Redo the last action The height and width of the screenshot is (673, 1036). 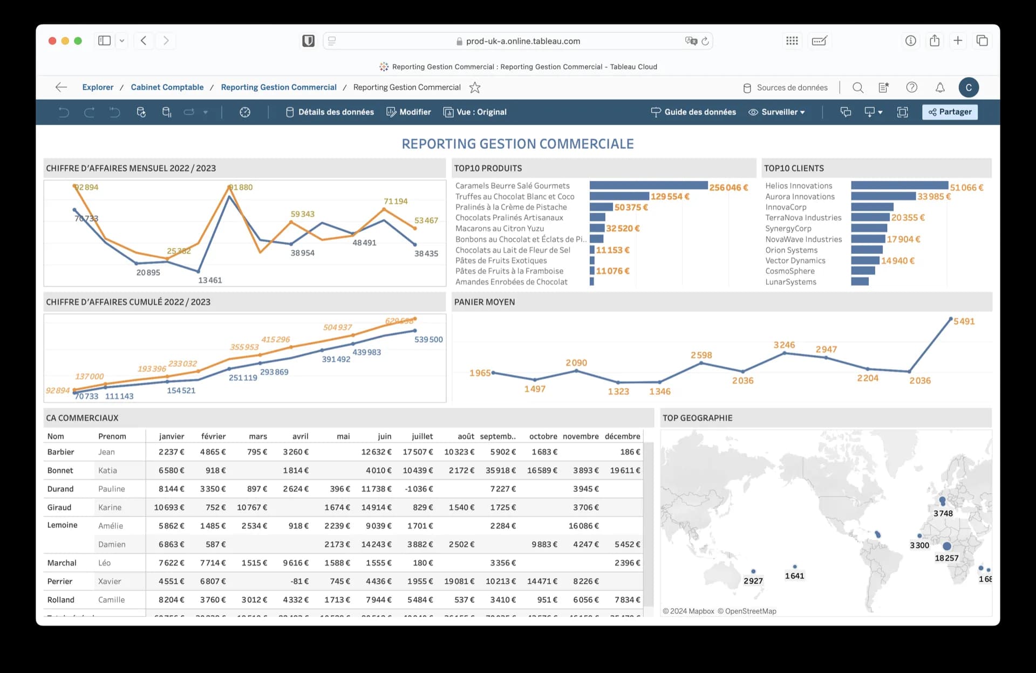(89, 112)
